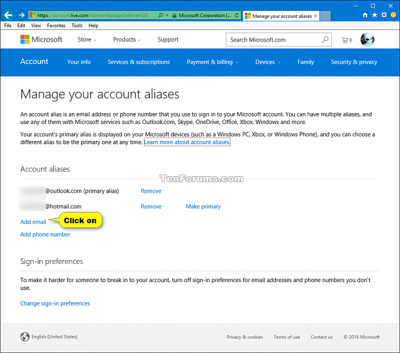Open the View menu

(x=36, y=26)
